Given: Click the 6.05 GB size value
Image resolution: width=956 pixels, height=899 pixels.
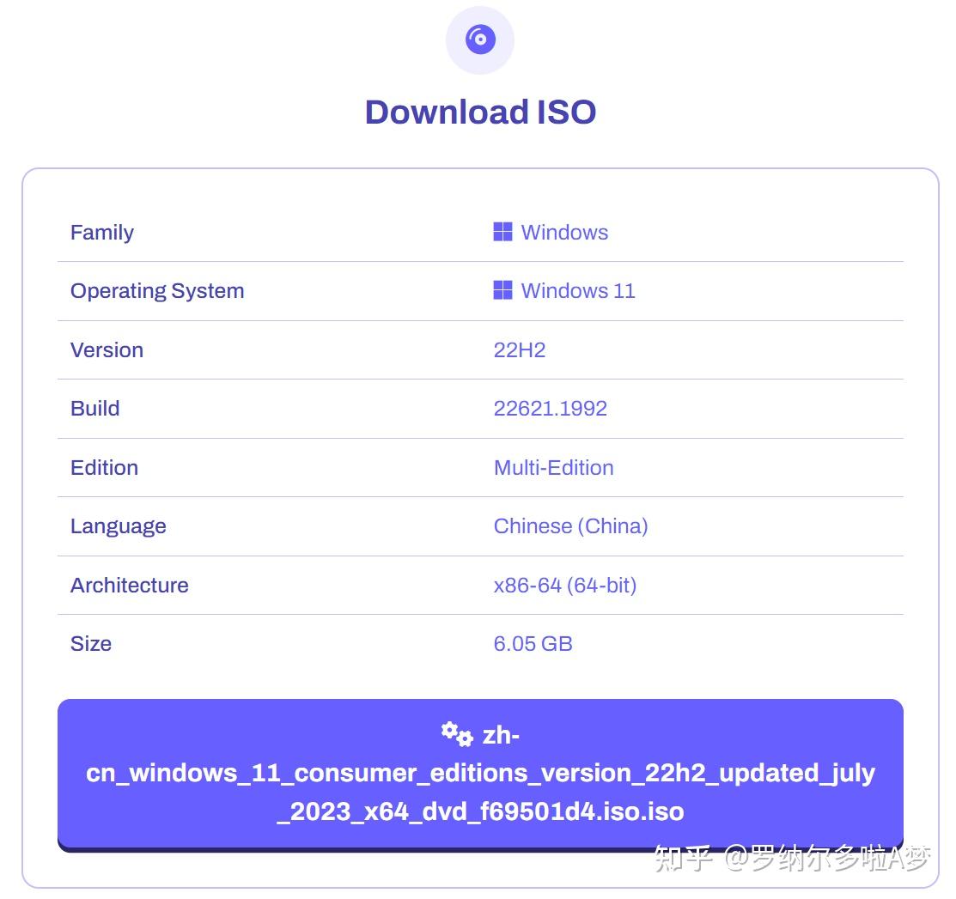Looking at the screenshot, I should tap(533, 643).
